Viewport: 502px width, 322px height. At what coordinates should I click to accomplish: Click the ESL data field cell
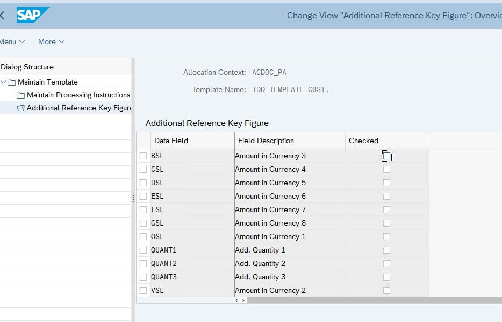click(192, 197)
